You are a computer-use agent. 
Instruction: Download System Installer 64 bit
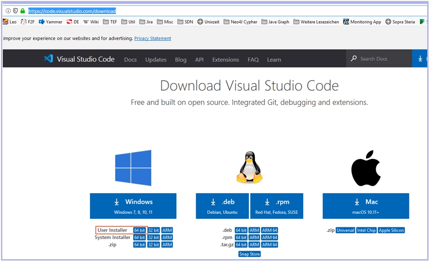[139, 238]
